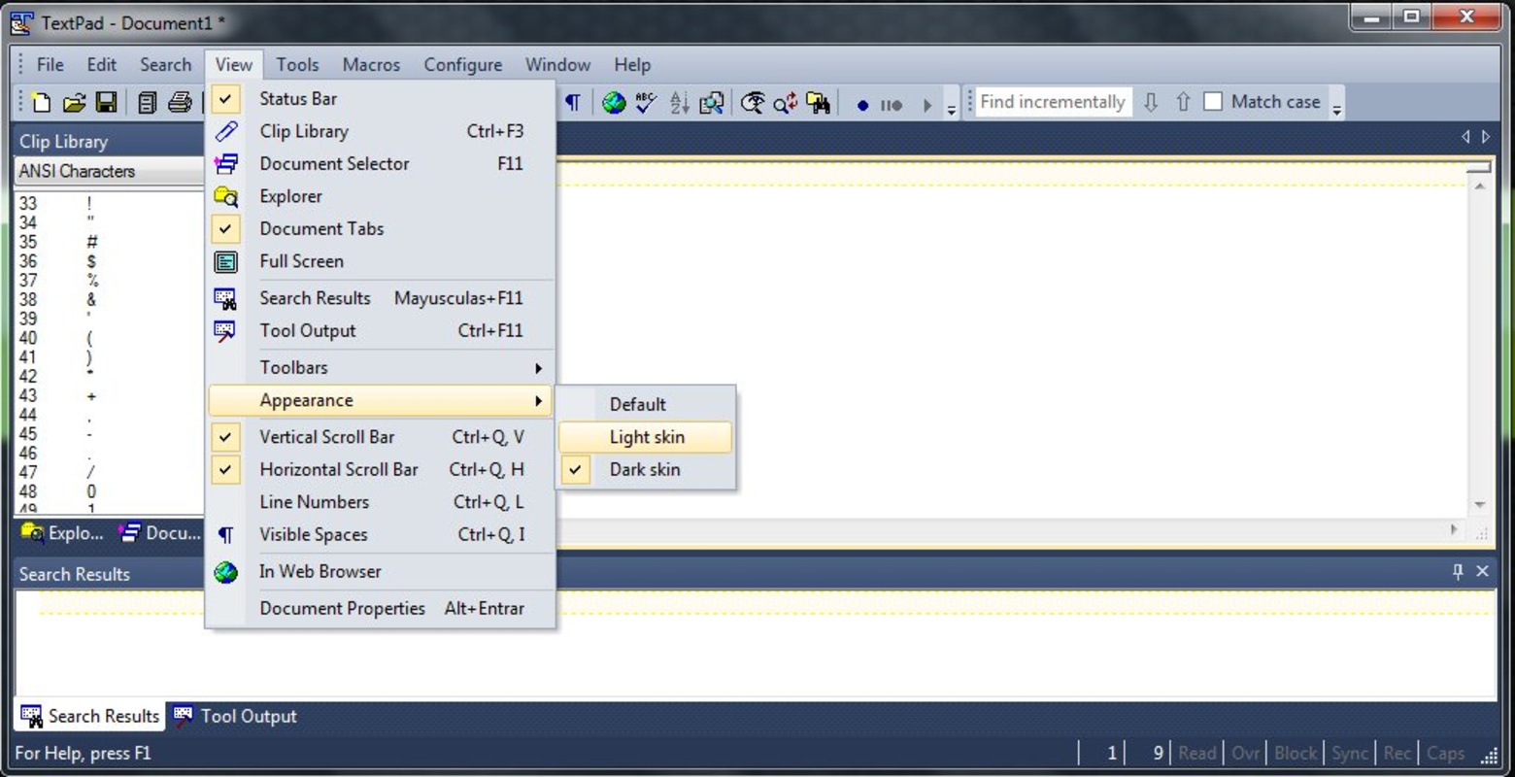Open the Macros menu
Screen dimensions: 1515x777
pos(371,65)
